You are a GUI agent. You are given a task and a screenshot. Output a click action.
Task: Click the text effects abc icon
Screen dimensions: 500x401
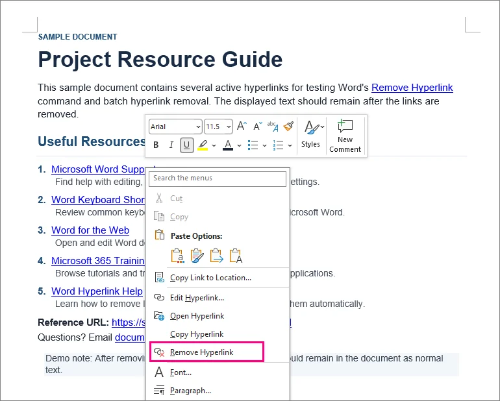click(x=273, y=127)
